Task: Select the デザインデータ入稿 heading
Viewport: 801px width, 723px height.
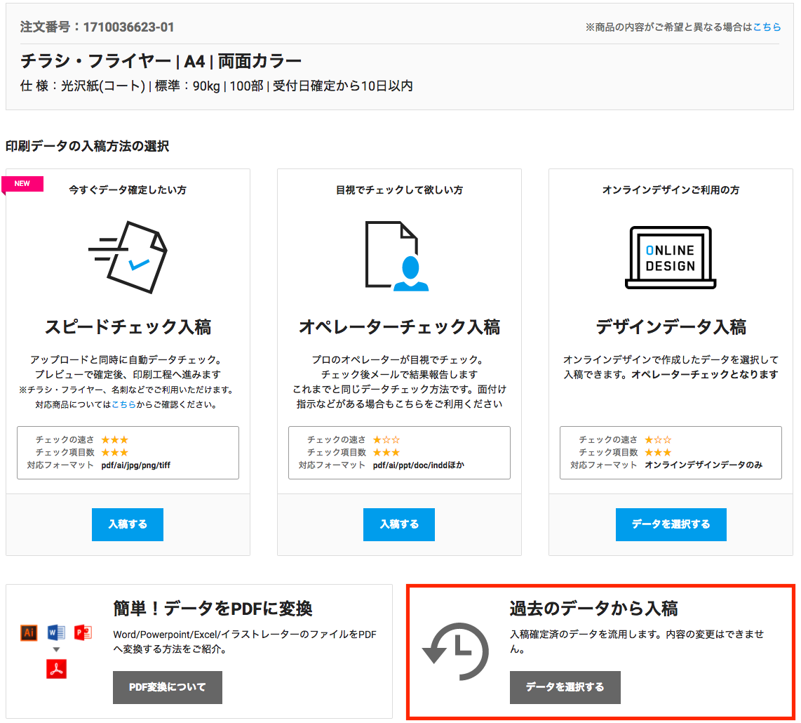Action: (671, 327)
